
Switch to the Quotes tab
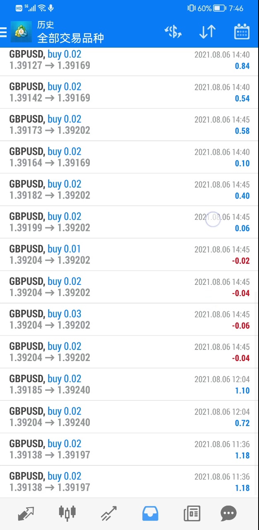click(x=26, y=514)
